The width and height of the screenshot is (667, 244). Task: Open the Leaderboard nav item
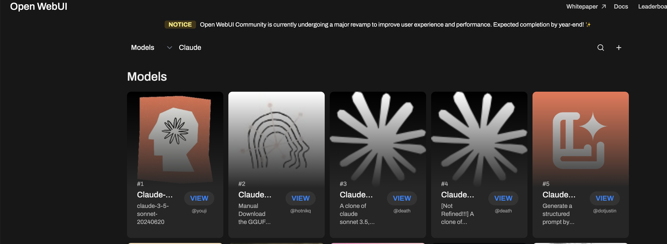pyautogui.click(x=652, y=6)
